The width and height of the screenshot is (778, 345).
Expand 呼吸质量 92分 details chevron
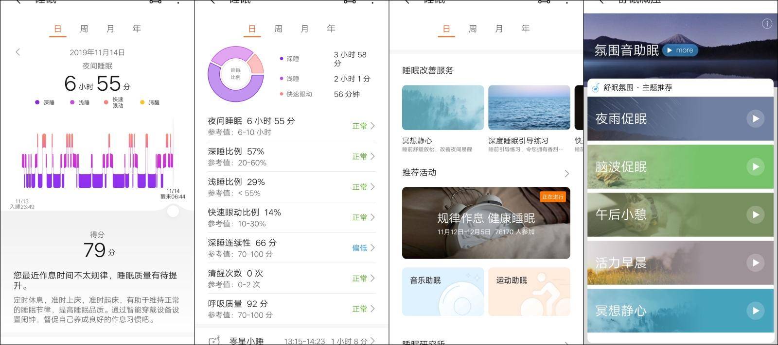point(372,309)
